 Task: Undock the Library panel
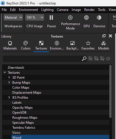point(104,36)
